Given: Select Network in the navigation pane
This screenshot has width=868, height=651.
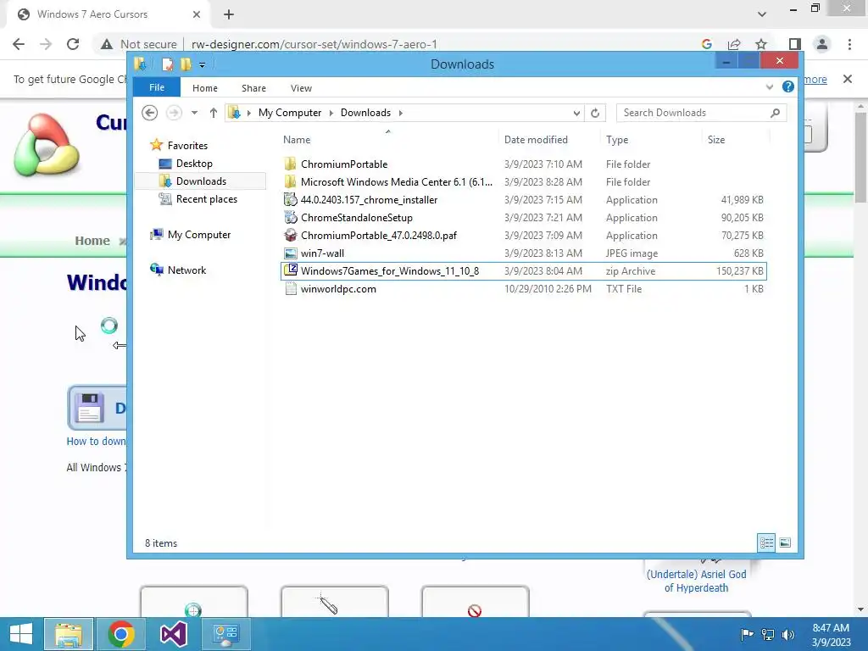Looking at the screenshot, I should 186,270.
